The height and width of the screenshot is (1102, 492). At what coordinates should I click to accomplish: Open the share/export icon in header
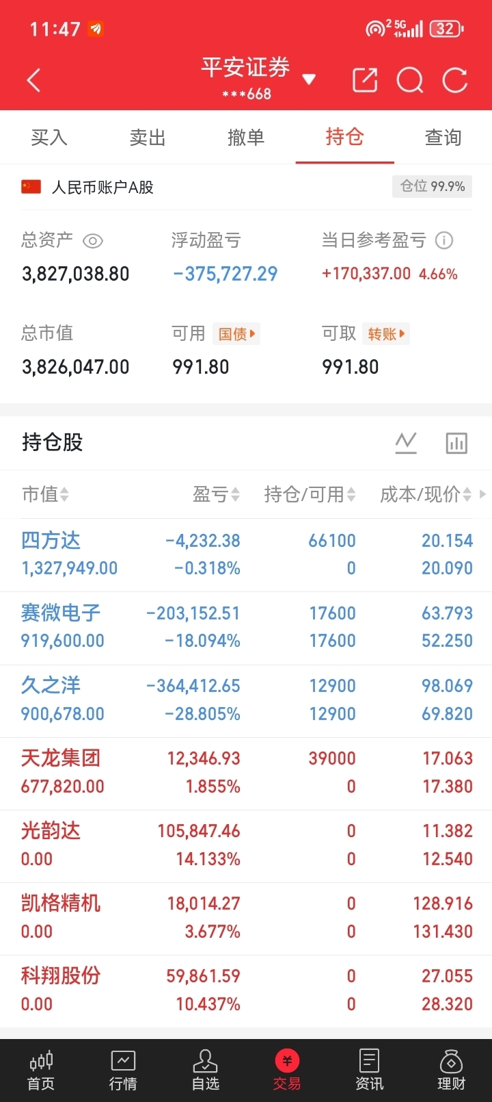coord(365,80)
